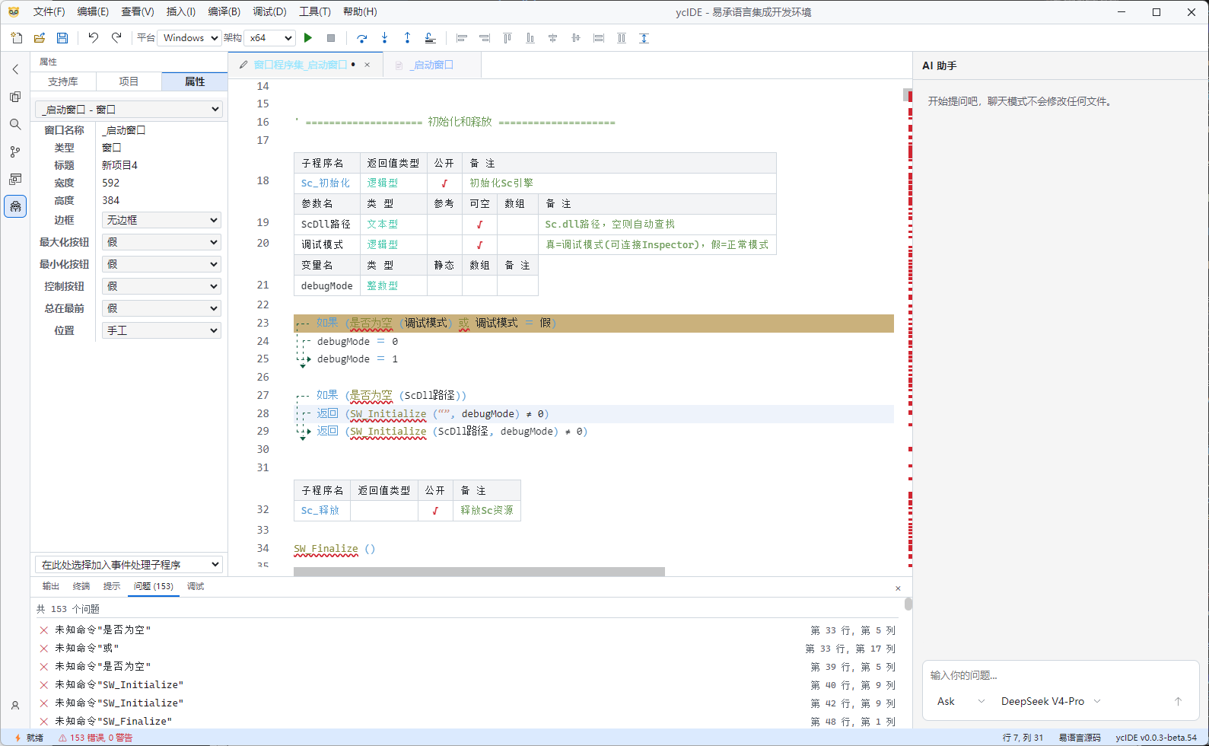
Task: Switch to the 支持库 tab
Action: click(63, 81)
